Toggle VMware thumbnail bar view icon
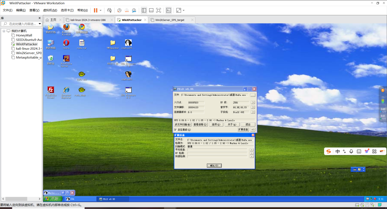Viewport: 387px width, 209px height. click(x=151, y=10)
